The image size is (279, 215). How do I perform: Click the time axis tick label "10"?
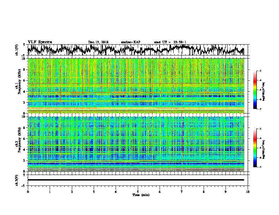248,192
